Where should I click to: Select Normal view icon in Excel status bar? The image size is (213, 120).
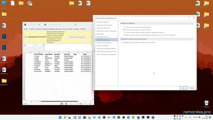click(x=62, y=104)
